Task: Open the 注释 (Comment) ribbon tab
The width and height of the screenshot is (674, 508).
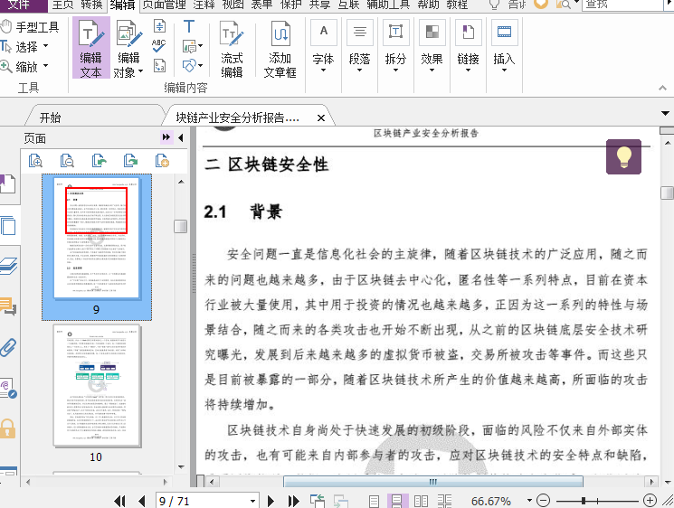Action: tap(204, 5)
